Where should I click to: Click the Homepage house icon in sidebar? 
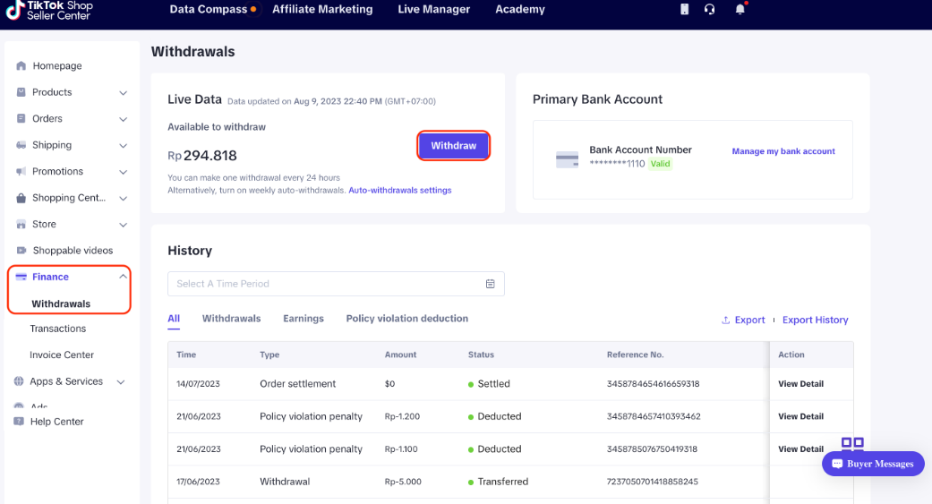click(x=21, y=66)
